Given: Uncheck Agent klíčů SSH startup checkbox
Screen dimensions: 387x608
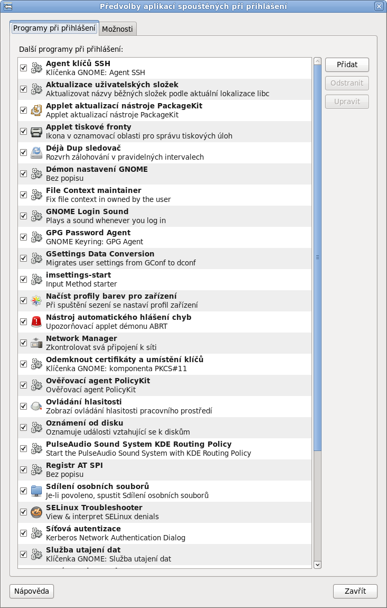Looking at the screenshot, I should click(x=23, y=68).
